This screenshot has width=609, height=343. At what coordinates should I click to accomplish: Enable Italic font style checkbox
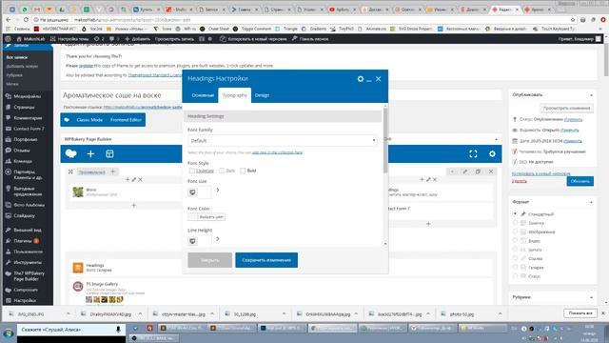[x=222, y=171]
